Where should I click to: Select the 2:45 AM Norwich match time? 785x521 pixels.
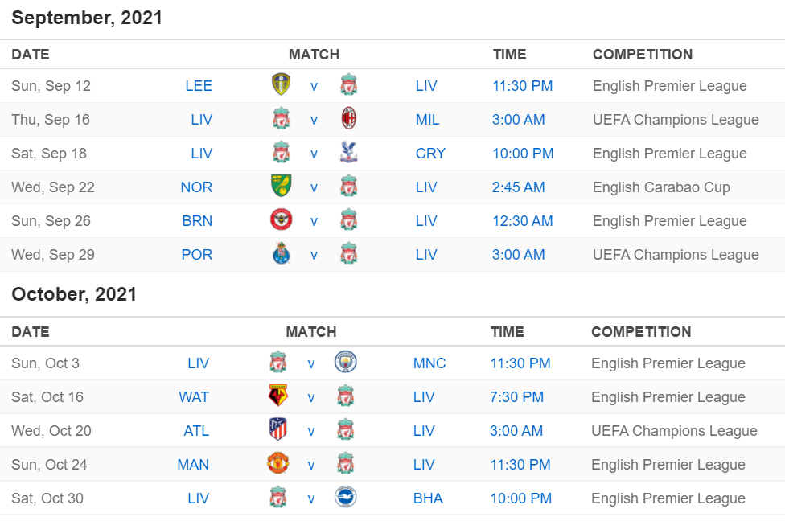tap(518, 187)
